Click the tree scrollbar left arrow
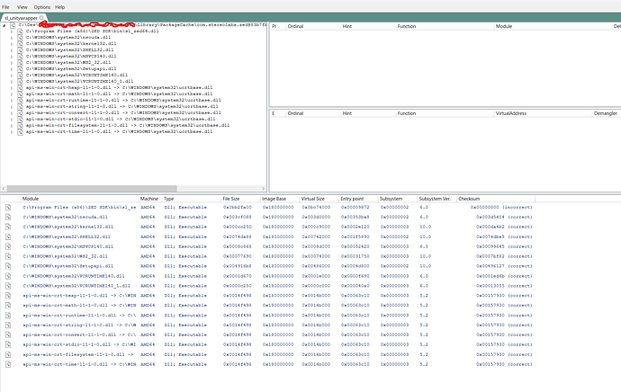621x392 pixels. 4,188
